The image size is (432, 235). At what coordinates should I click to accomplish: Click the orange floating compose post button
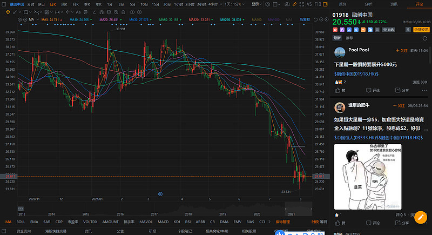pyautogui.click(x=419, y=216)
